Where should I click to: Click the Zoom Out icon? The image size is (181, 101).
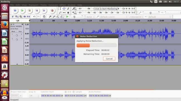54,17
